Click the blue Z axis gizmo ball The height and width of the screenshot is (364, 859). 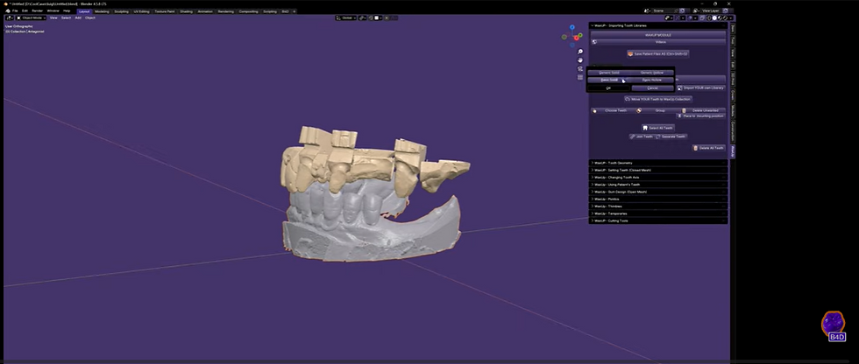[x=571, y=27]
